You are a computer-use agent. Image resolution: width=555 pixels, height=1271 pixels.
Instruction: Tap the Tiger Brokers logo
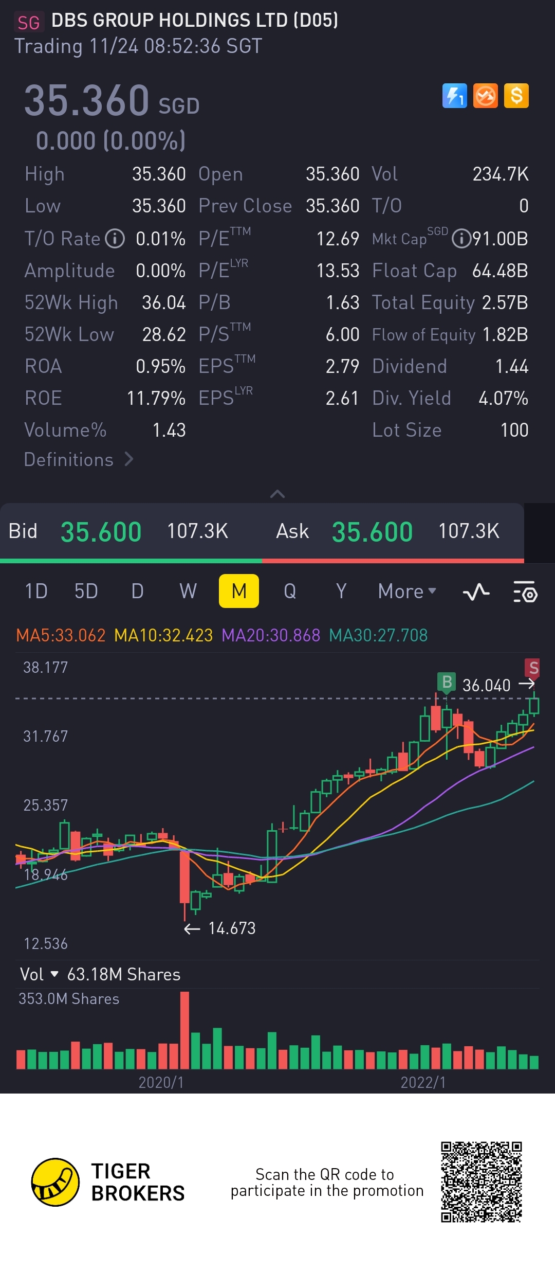click(x=108, y=1182)
